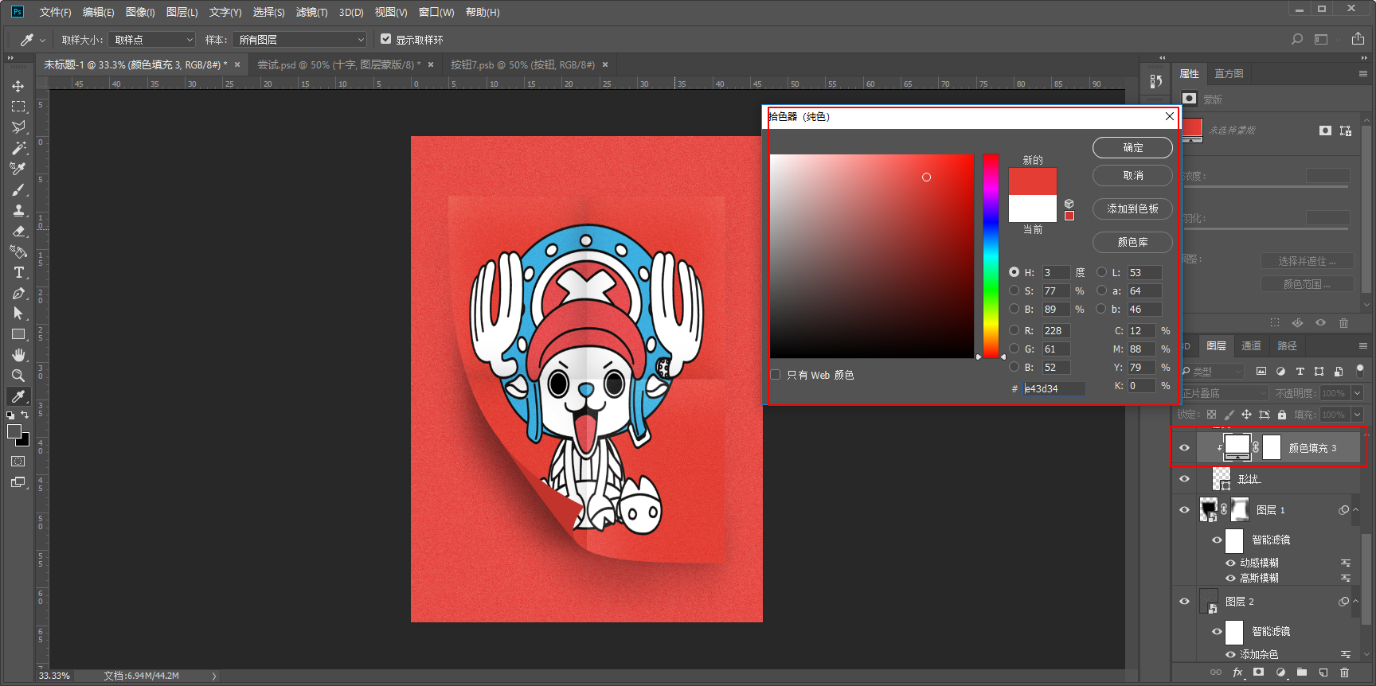The image size is (1376, 686).
Task: Select the Path Selection arrow tool
Action: pos(18,314)
